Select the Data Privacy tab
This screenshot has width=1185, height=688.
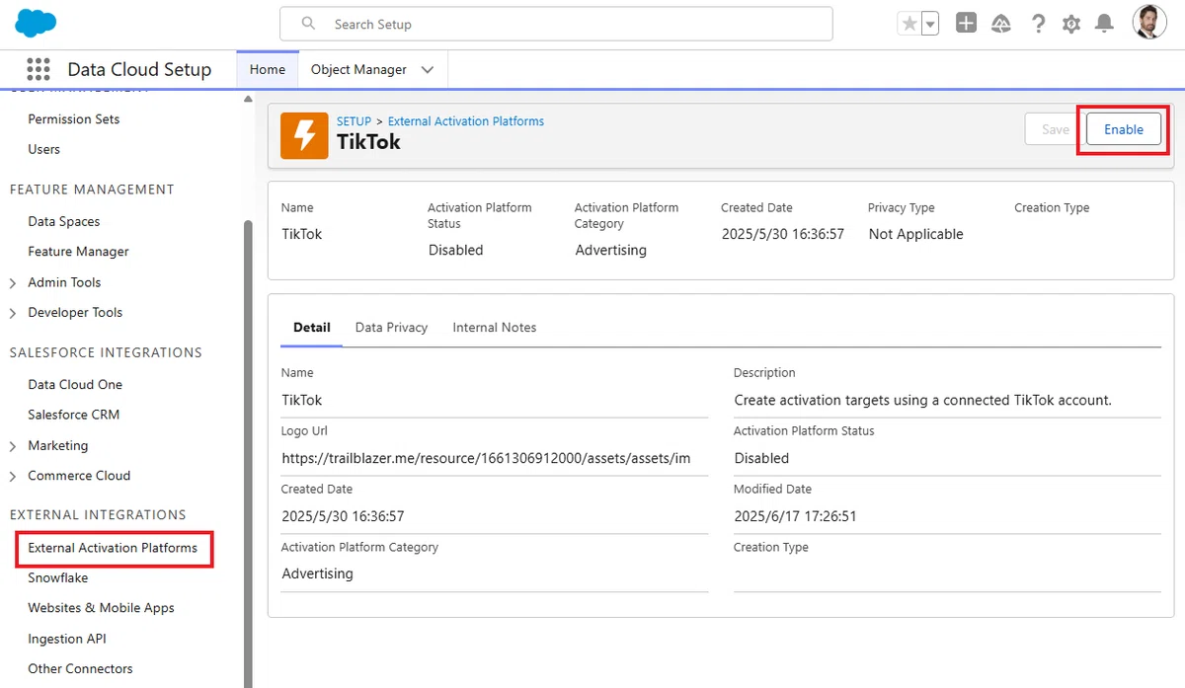(x=391, y=328)
